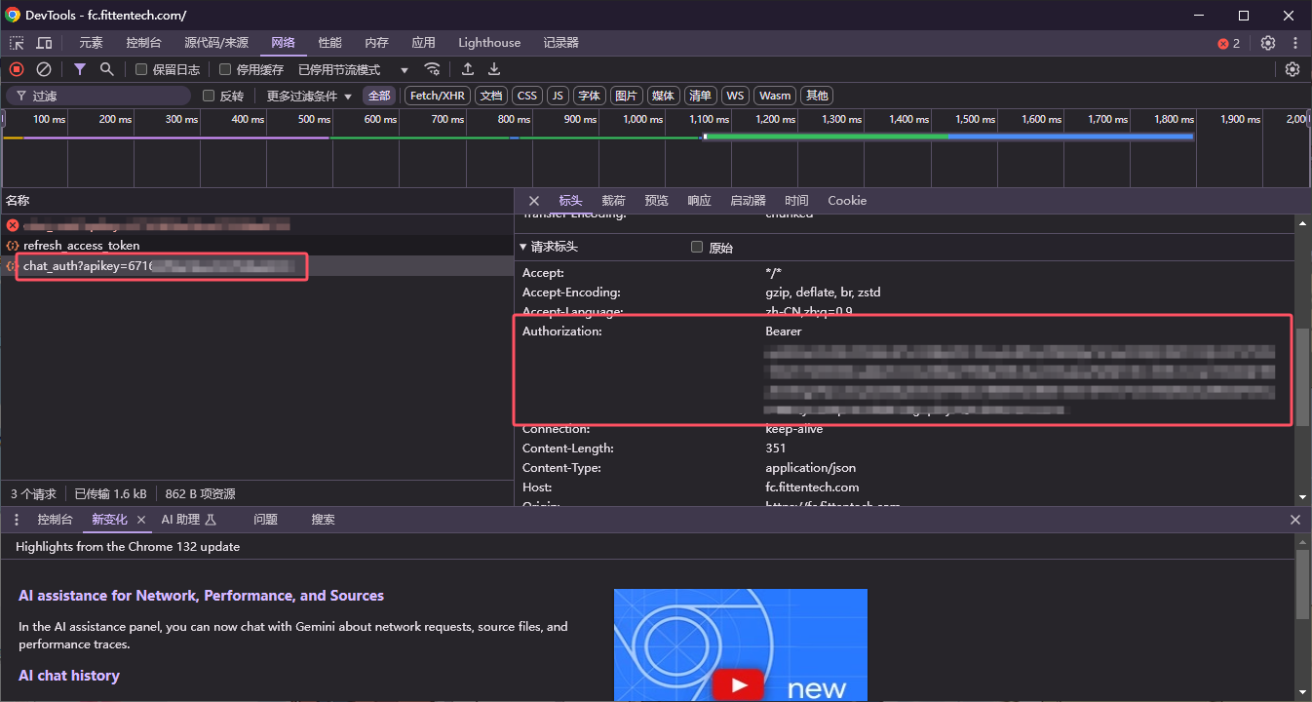This screenshot has height=702, width=1312.
Task: Select refresh_access_token request row
Action: click(257, 246)
